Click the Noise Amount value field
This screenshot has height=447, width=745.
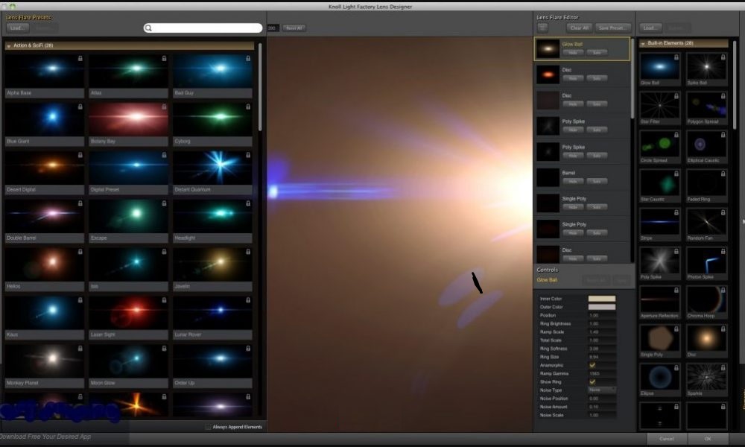(x=602, y=407)
